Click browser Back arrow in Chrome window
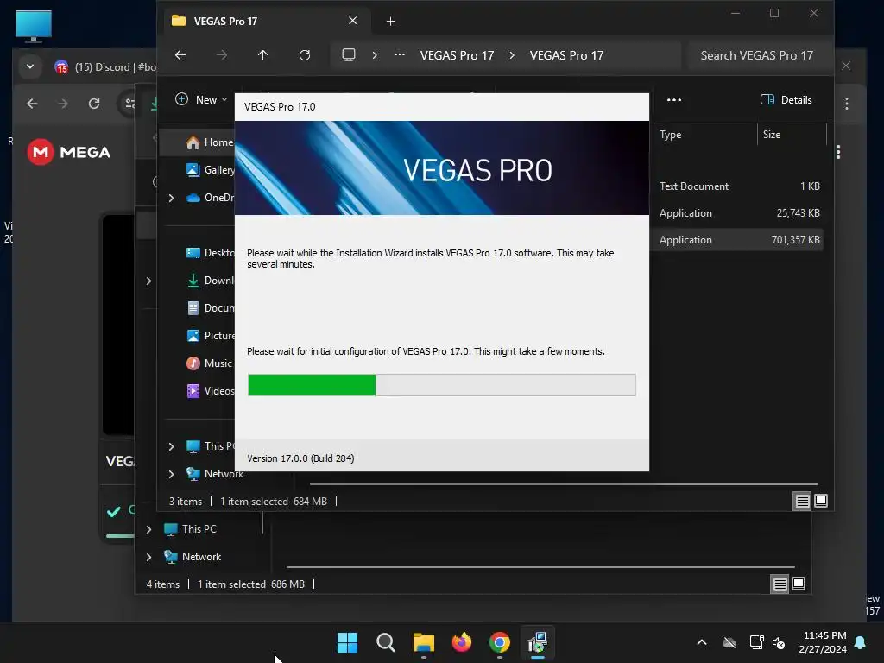 32,104
